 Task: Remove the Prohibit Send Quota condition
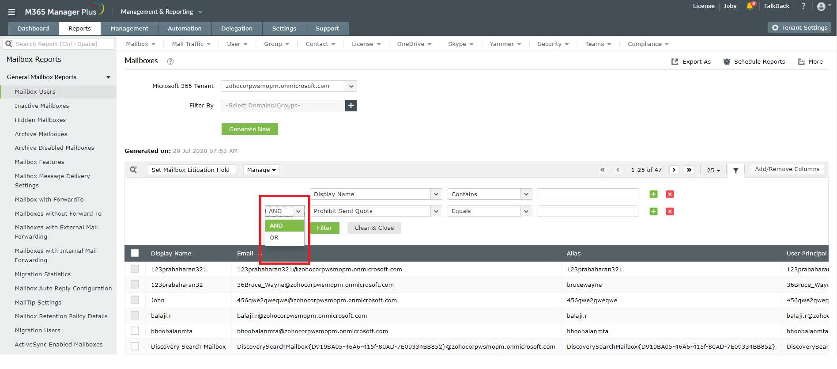point(670,212)
